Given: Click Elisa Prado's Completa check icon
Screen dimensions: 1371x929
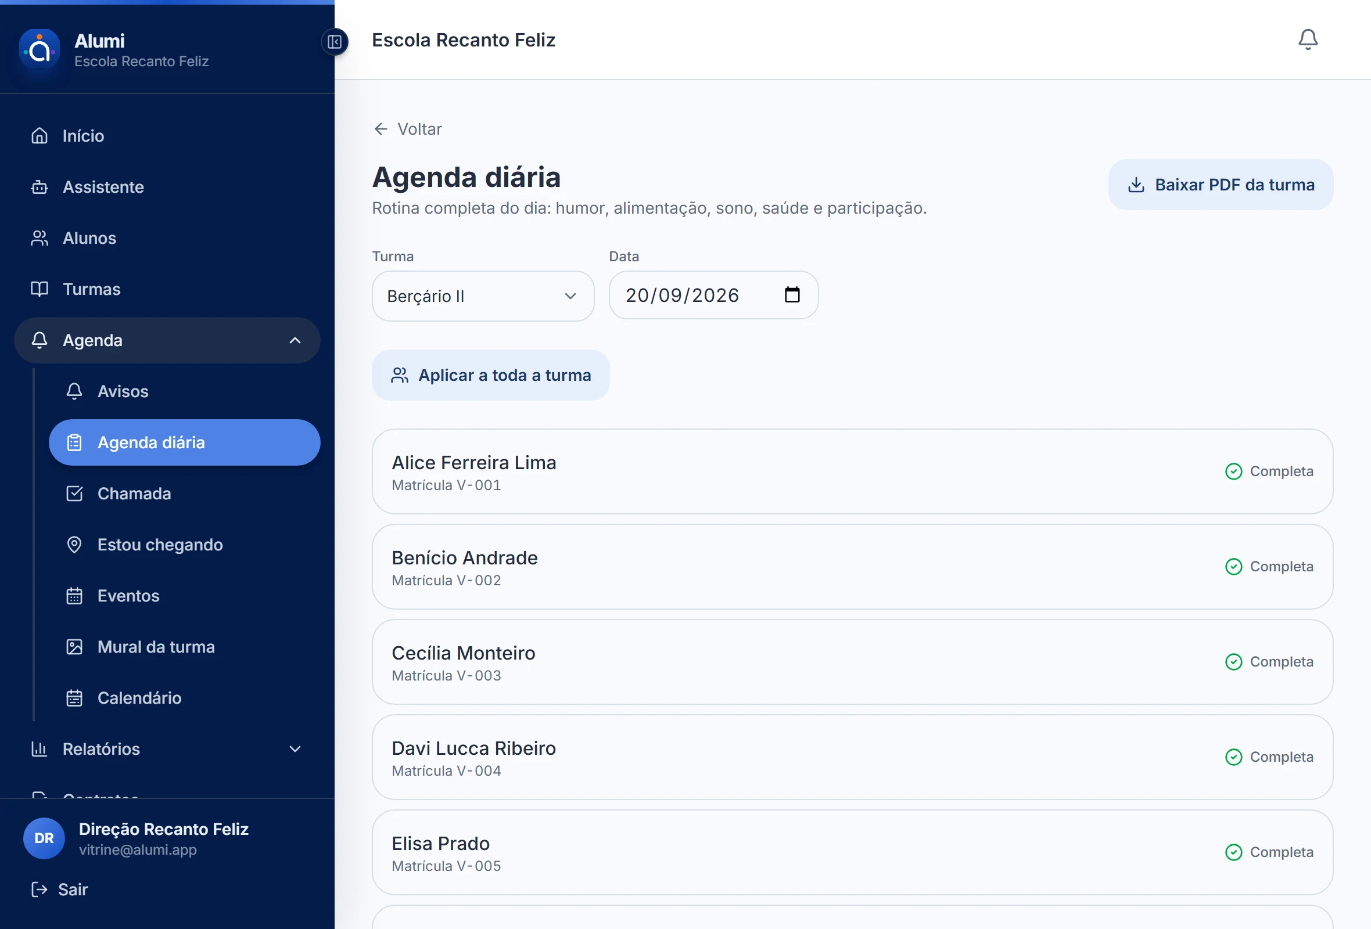Looking at the screenshot, I should [x=1233, y=852].
